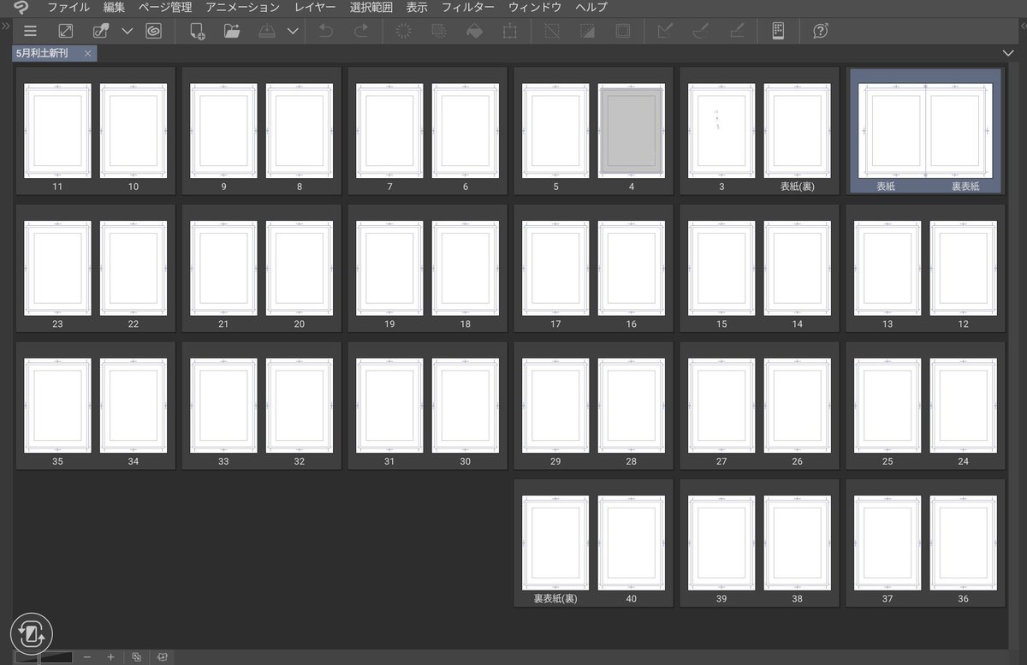Image resolution: width=1027 pixels, height=665 pixels.
Task: Select the page 40 thumbnail
Action: coord(631,543)
